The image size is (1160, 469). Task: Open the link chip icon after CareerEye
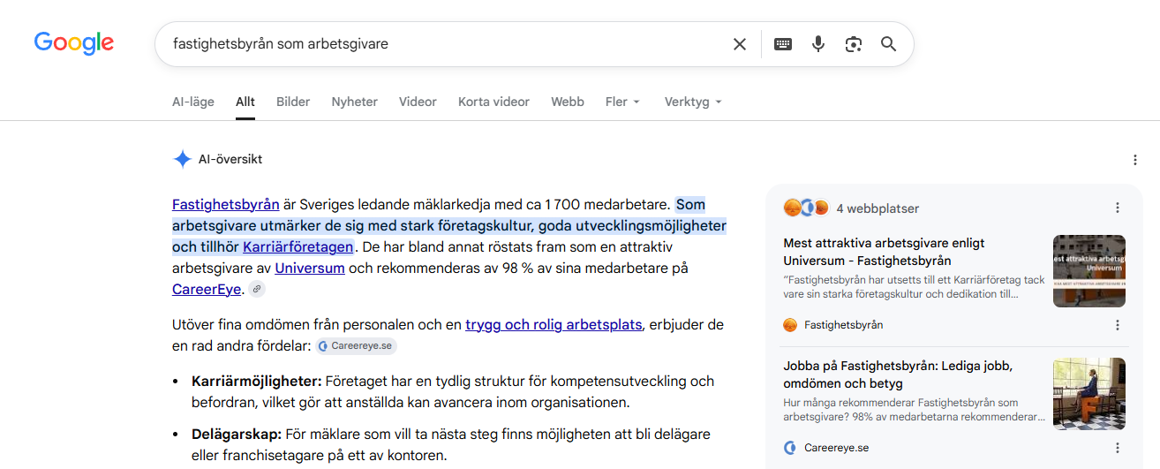256,289
